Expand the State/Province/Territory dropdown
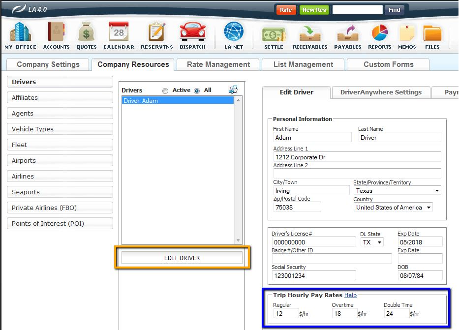The height and width of the screenshot is (330, 459). point(437,191)
